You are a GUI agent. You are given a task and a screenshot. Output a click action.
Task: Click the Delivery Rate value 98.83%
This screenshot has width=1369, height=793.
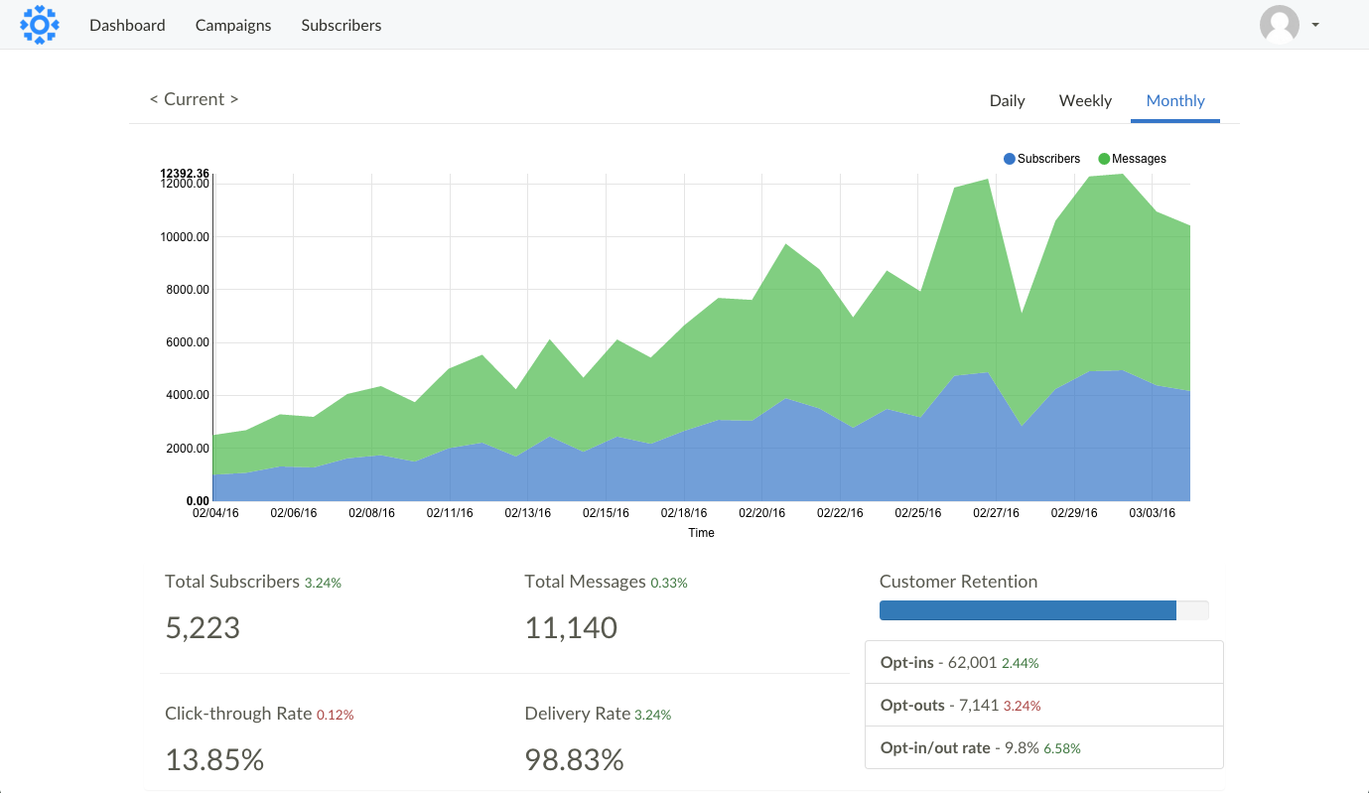point(574,760)
